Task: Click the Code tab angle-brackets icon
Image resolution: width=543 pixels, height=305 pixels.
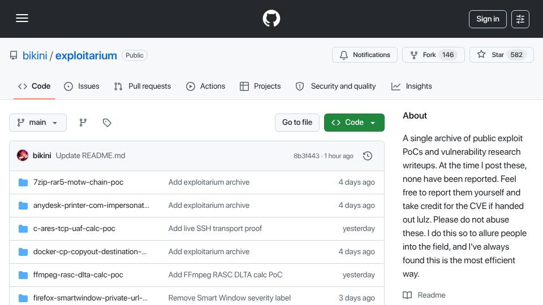Action: (23, 86)
